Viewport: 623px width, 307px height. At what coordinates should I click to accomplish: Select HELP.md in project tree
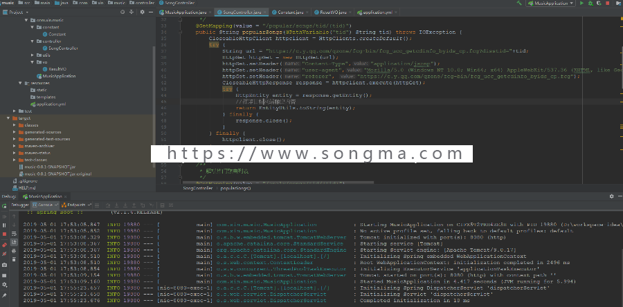pos(24,187)
